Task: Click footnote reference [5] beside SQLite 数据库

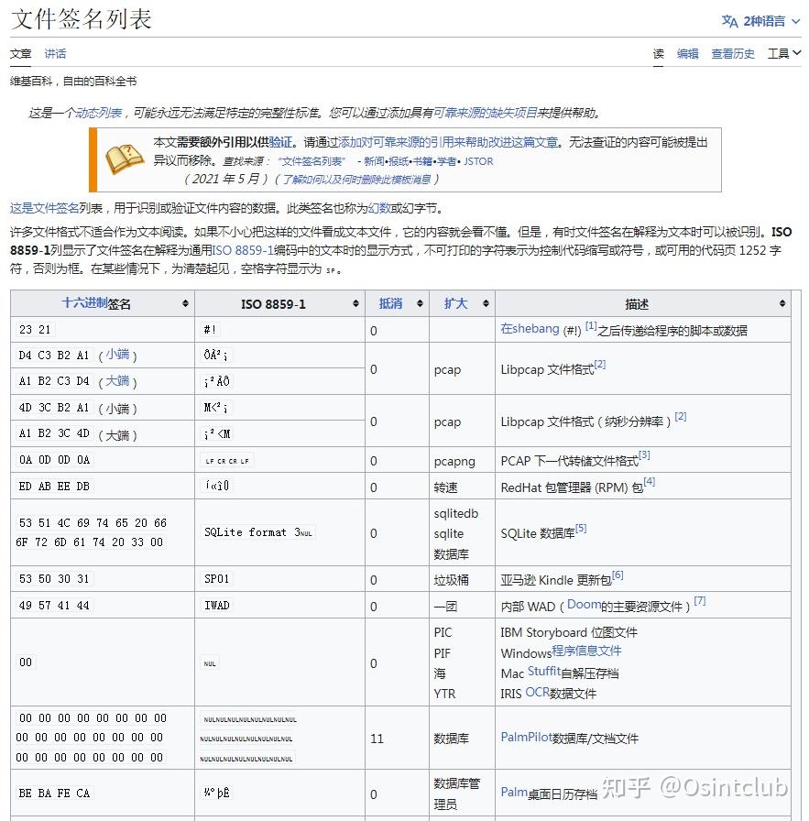Action: point(584,528)
